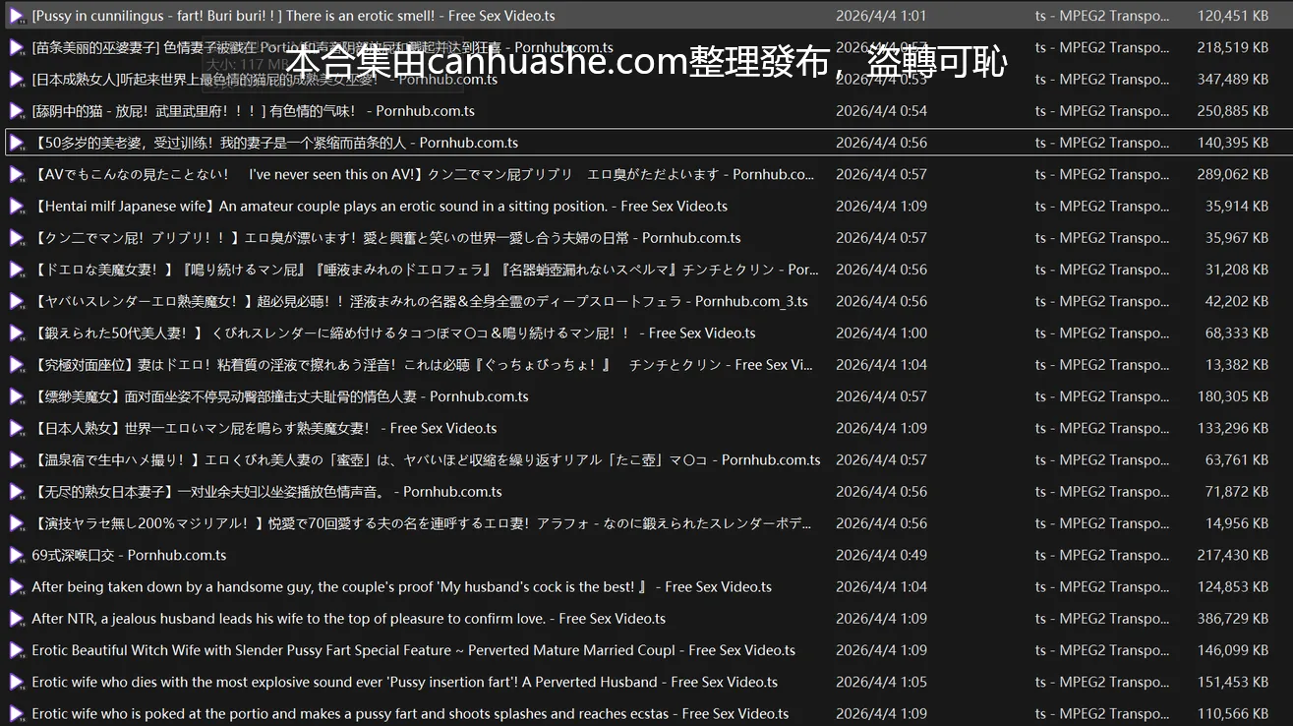Click the size value 68,333 KB
This screenshot has height=726, width=1293.
click(1237, 333)
